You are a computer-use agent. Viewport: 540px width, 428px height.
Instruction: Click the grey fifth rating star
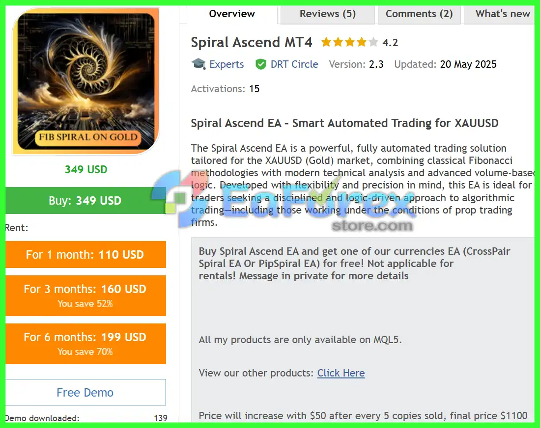click(373, 42)
